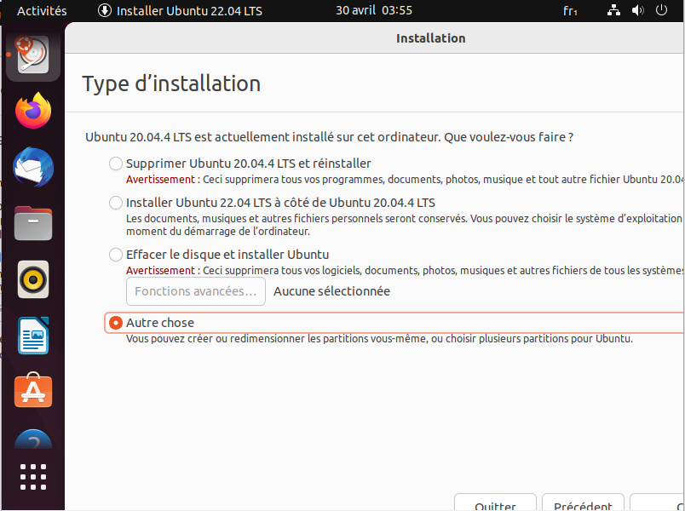Select Installer Ubuntu 22.04 LTS à côté option
This screenshot has height=511, width=685.
[x=116, y=203]
